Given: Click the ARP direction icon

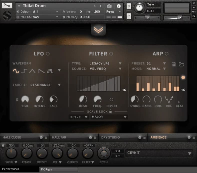Looking at the screenshot, I should [x=169, y=99].
